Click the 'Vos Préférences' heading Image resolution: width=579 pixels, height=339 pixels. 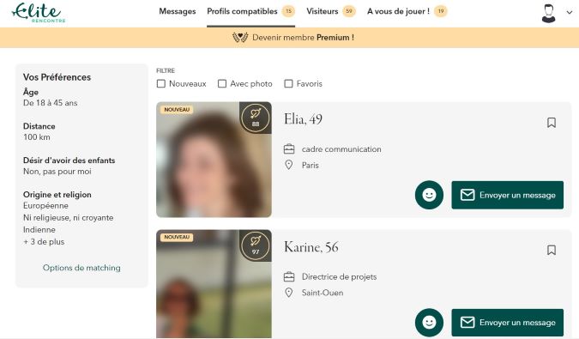[57, 77]
